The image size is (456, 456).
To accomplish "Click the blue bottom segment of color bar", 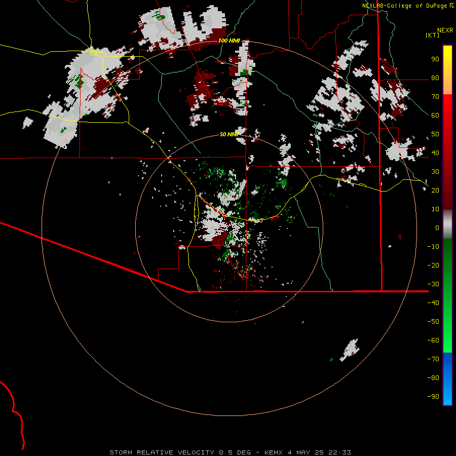I will 447,379.
